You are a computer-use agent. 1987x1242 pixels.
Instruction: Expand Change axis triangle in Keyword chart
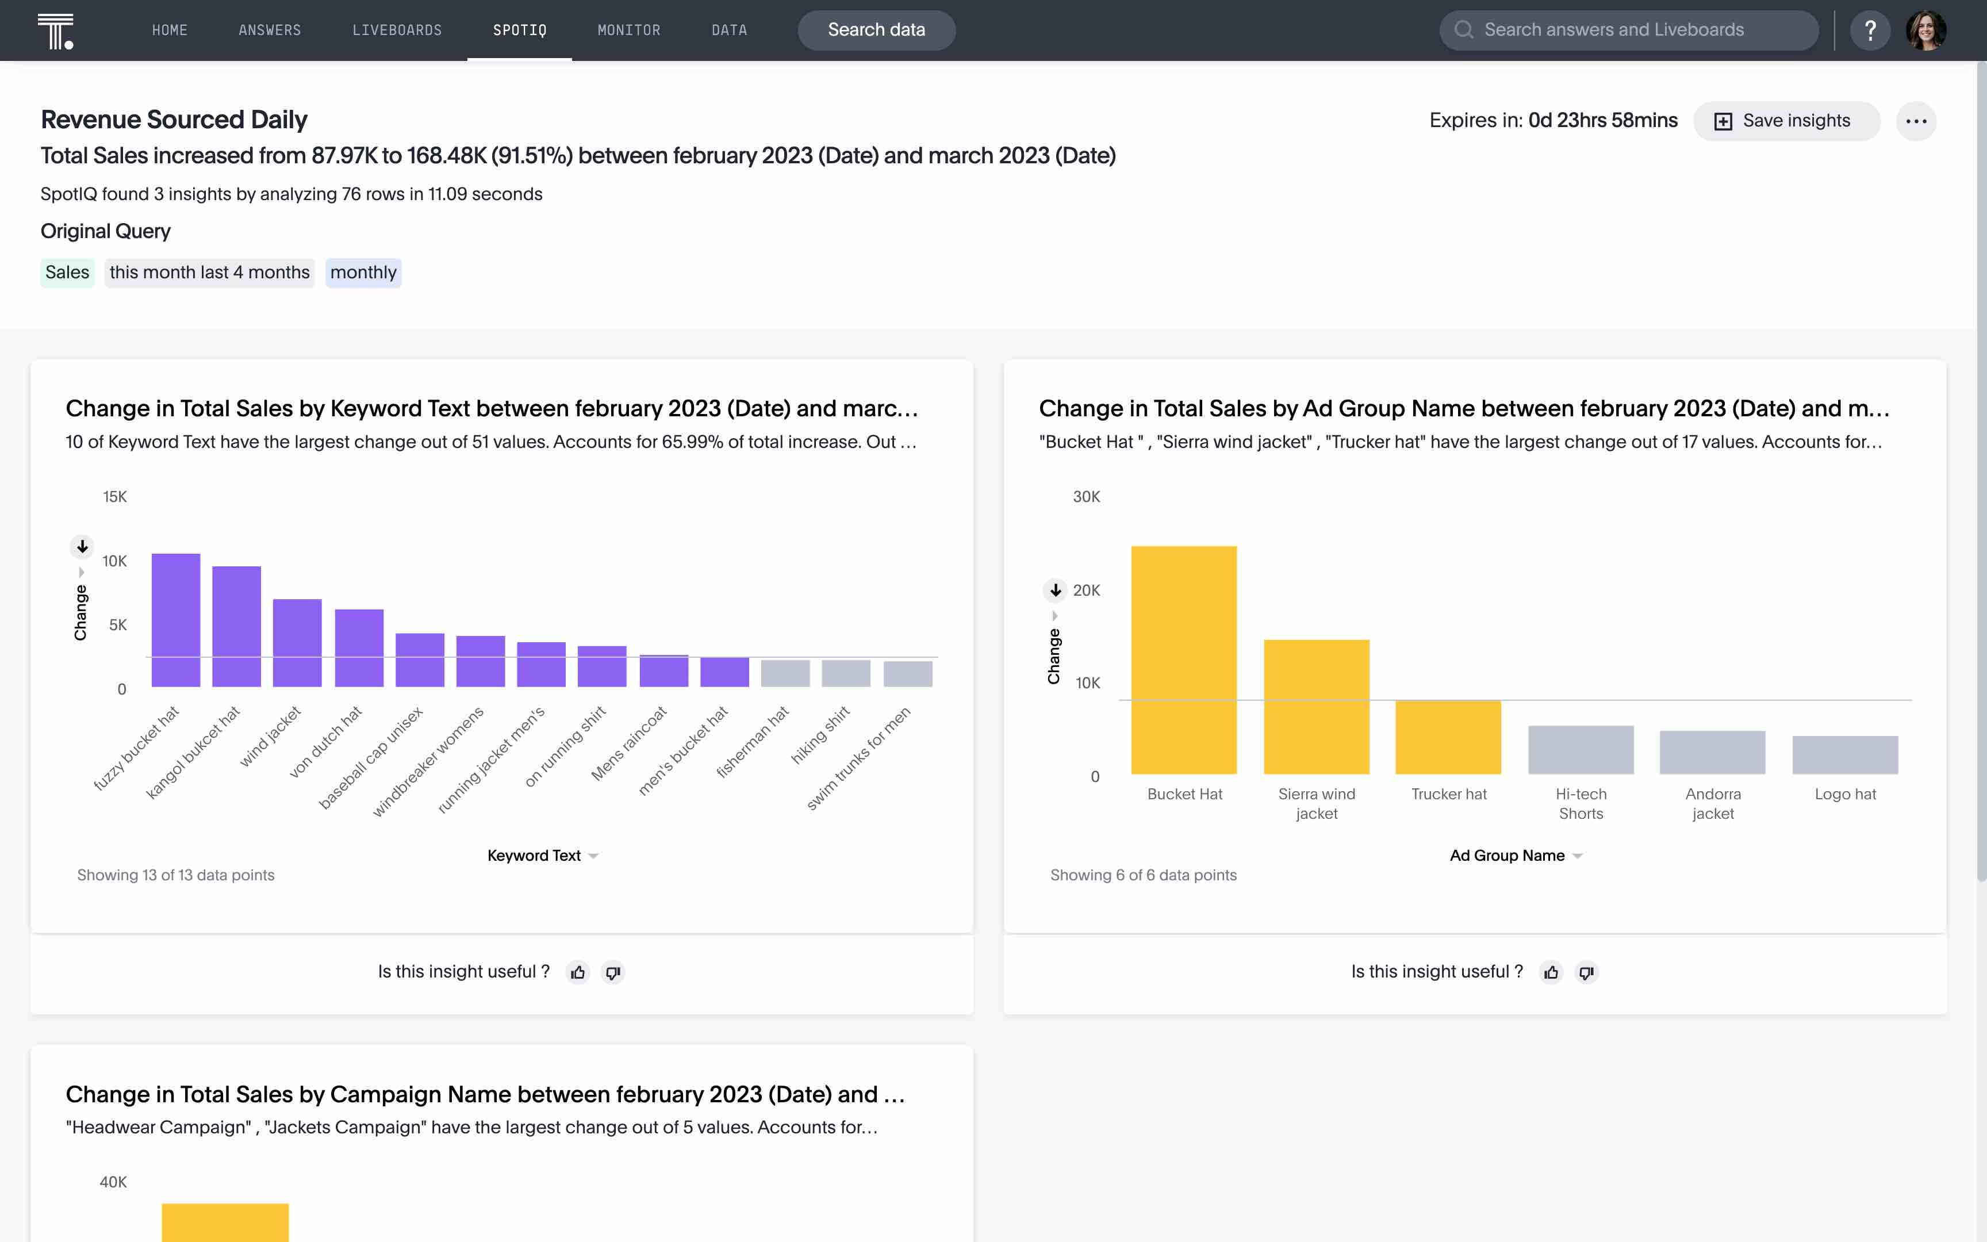pyautogui.click(x=81, y=573)
